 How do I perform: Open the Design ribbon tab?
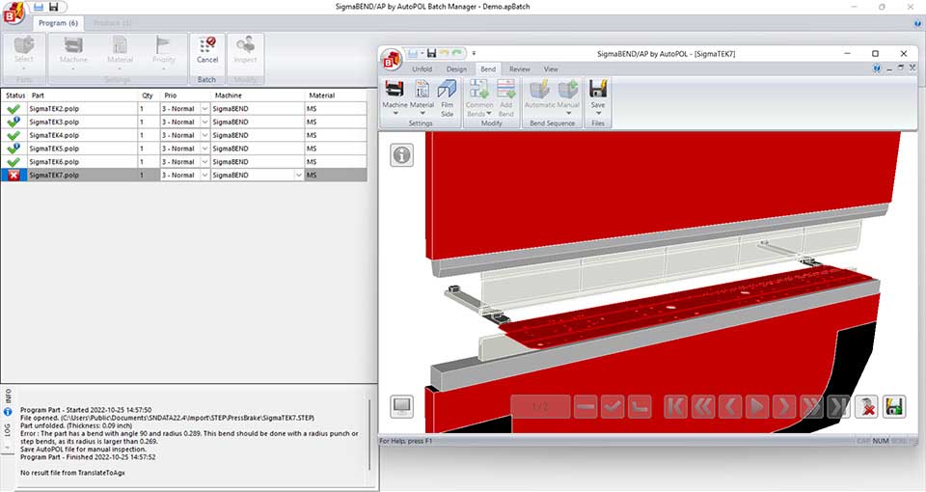coord(456,69)
